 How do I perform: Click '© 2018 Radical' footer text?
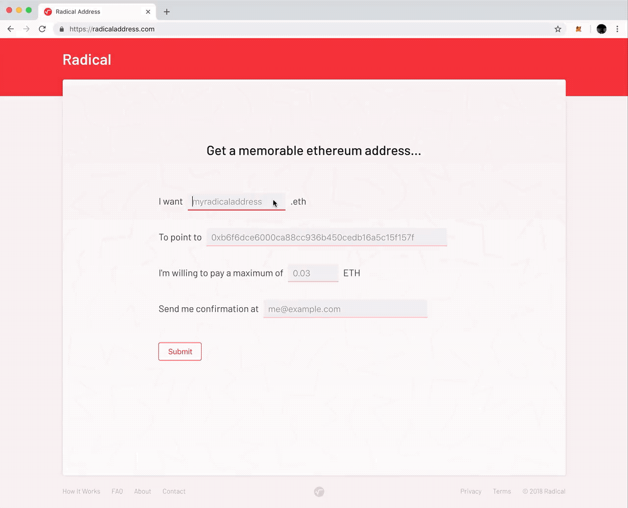(544, 491)
